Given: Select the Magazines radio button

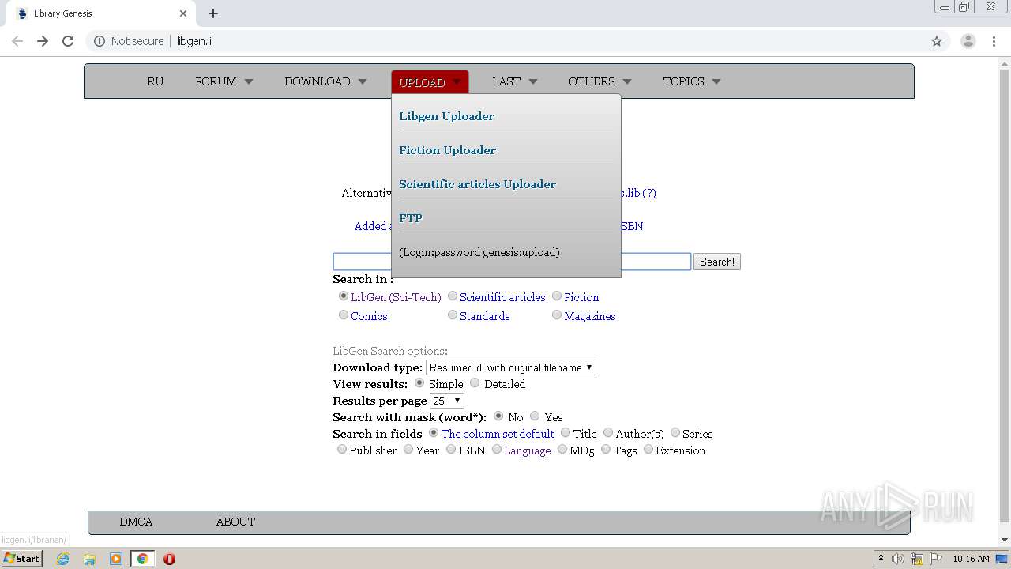Looking at the screenshot, I should point(557,315).
